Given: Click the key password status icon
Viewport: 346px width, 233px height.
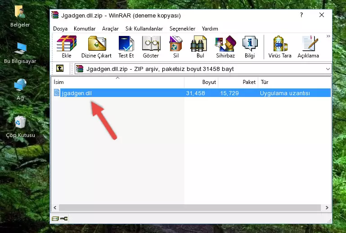Looking at the screenshot, I should coord(64,219).
